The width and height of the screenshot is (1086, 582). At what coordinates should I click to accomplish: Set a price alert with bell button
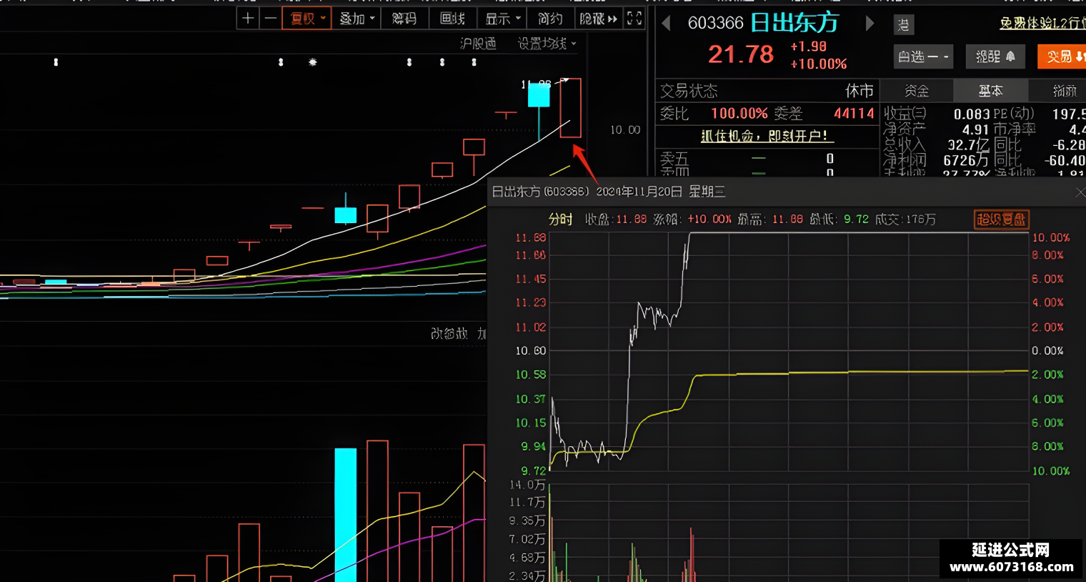[995, 56]
